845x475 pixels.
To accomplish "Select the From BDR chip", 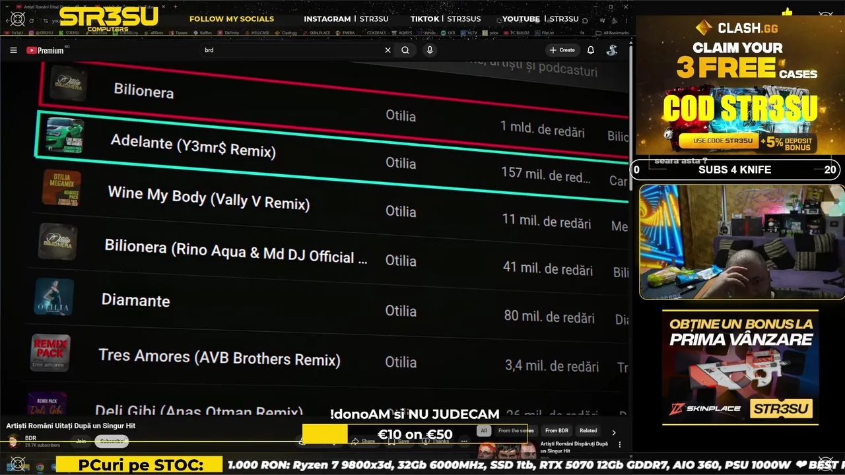I will pyautogui.click(x=557, y=431).
